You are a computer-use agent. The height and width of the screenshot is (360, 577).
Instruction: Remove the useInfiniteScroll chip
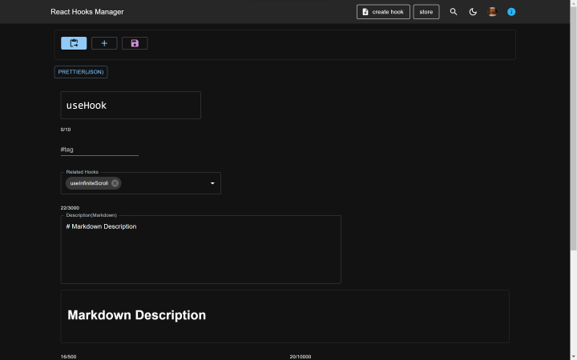(x=115, y=183)
